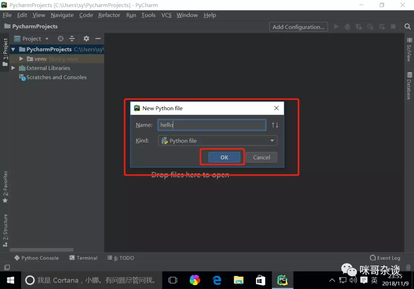This screenshot has height=289, width=414.
Task: Open the 2: Favorites tool tab
Action: 5,187
